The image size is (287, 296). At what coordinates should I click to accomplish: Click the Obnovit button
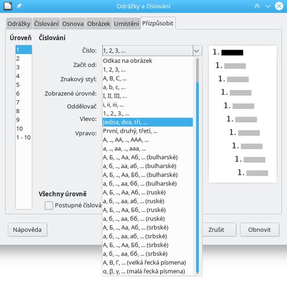(x=259, y=230)
